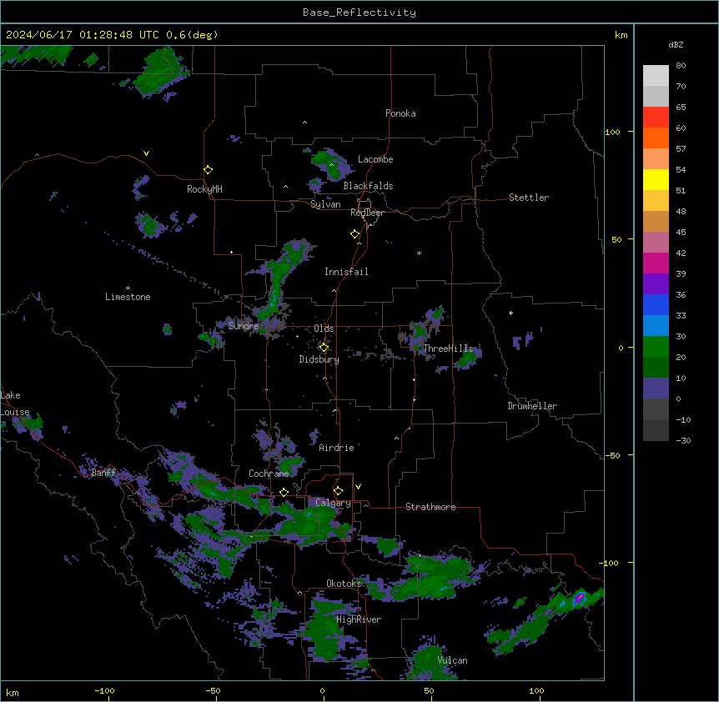Click the Airdrie city label
Viewport: 719px width, 702px height.
336,448
